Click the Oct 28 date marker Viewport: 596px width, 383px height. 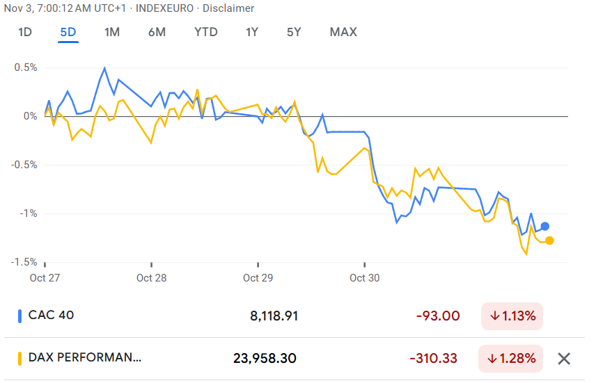tap(151, 278)
